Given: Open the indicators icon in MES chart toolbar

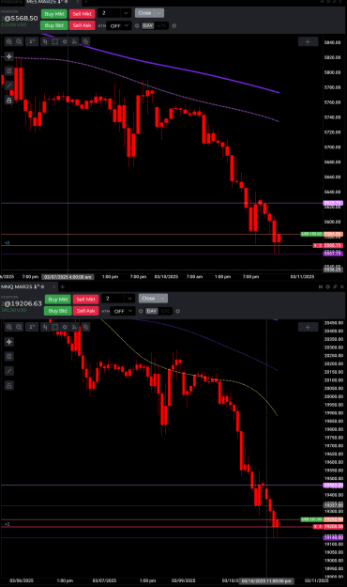Looking at the screenshot, I should tap(75, 41).
